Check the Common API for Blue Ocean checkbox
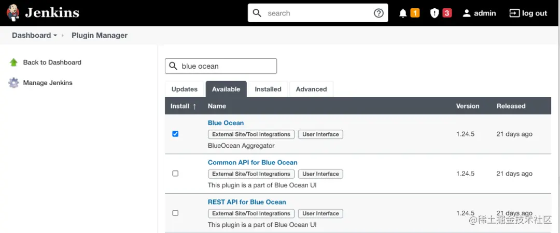The width and height of the screenshot is (560, 233). pyautogui.click(x=175, y=174)
